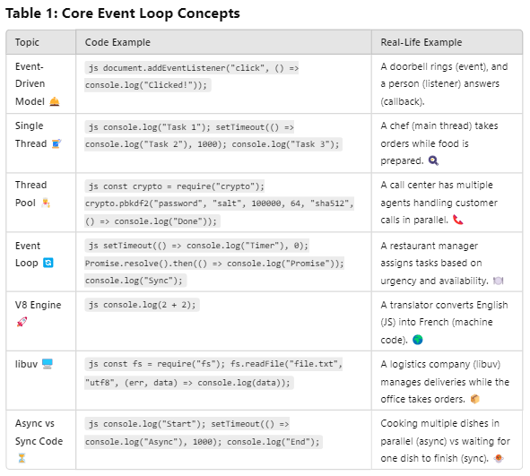Click the 'A chef (main thread) takes' description
This screenshot has height=476, width=530.
439,143
